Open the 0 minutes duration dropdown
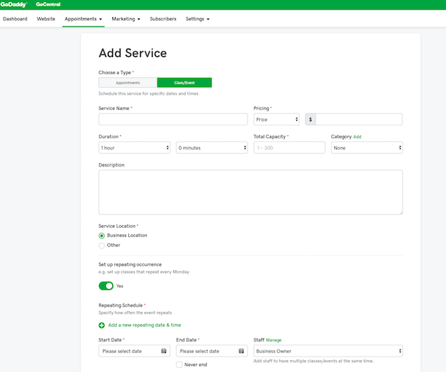Screen dimensions: 446x372 (212, 148)
